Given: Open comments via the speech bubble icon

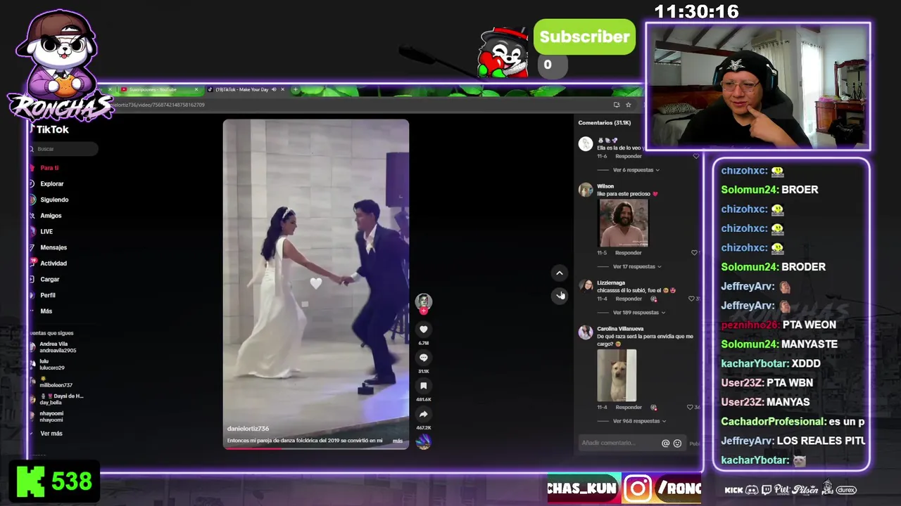Looking at the screenshot, I should tap(423, 357).
